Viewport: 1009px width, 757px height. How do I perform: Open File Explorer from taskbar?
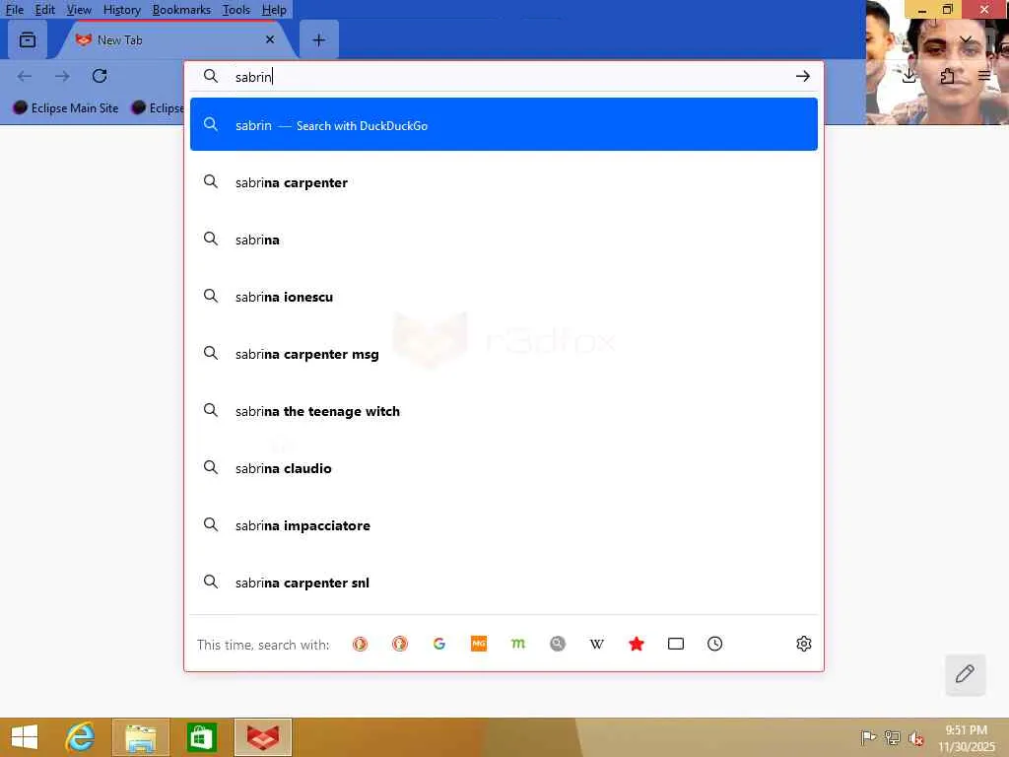140,737
